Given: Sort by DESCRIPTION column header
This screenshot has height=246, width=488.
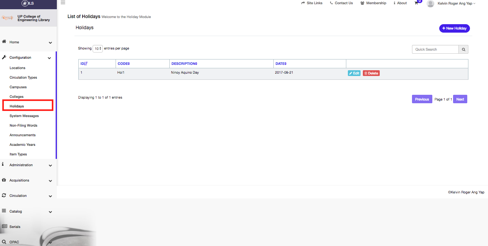Looking at the screenshot, I should point(184,64).
